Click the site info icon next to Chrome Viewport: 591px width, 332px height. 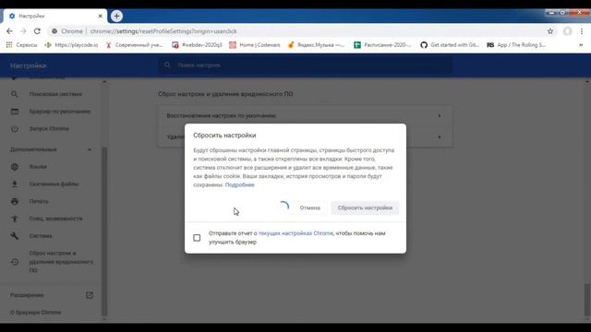[54, 31]
